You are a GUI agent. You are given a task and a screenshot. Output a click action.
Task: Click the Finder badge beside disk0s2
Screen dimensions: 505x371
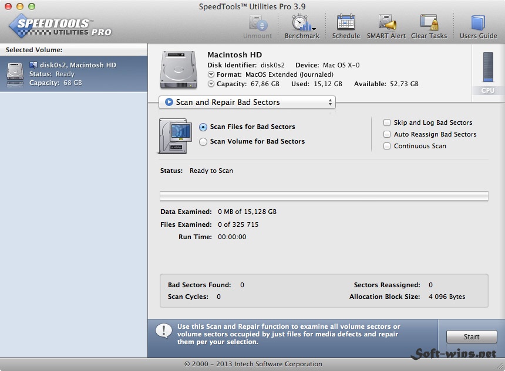click(33, 65)
